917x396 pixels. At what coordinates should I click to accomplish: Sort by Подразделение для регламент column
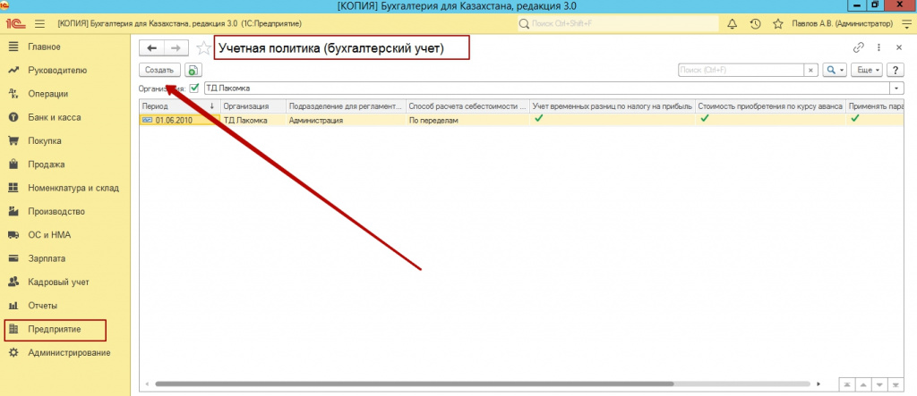point(346,106)
